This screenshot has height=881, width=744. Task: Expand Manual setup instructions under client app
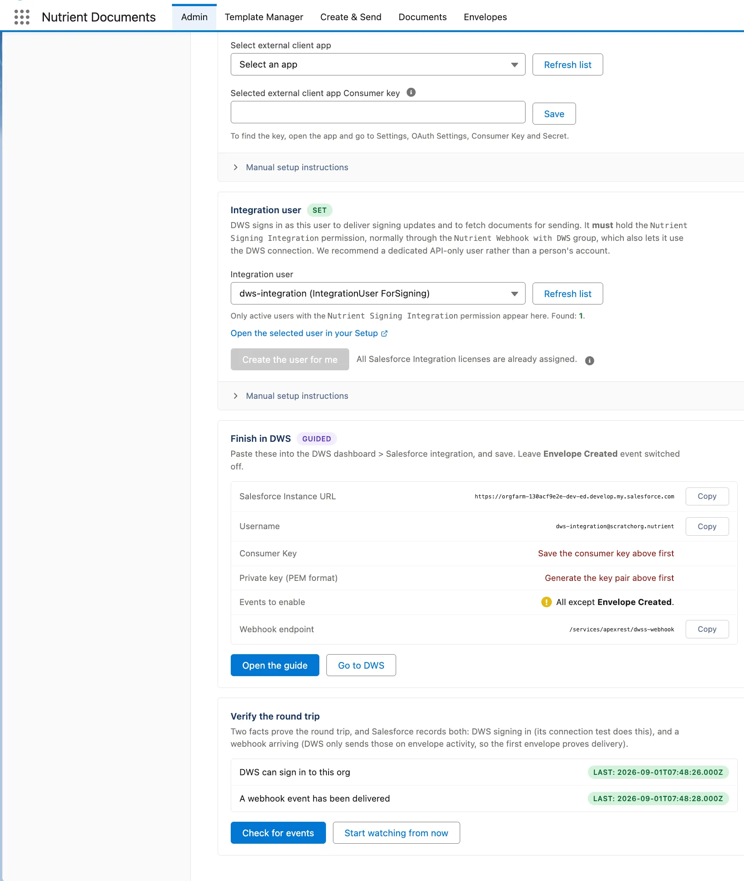(297, 167)
